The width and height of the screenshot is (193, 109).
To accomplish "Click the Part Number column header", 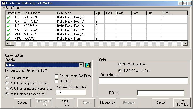I will pos(39,13).
